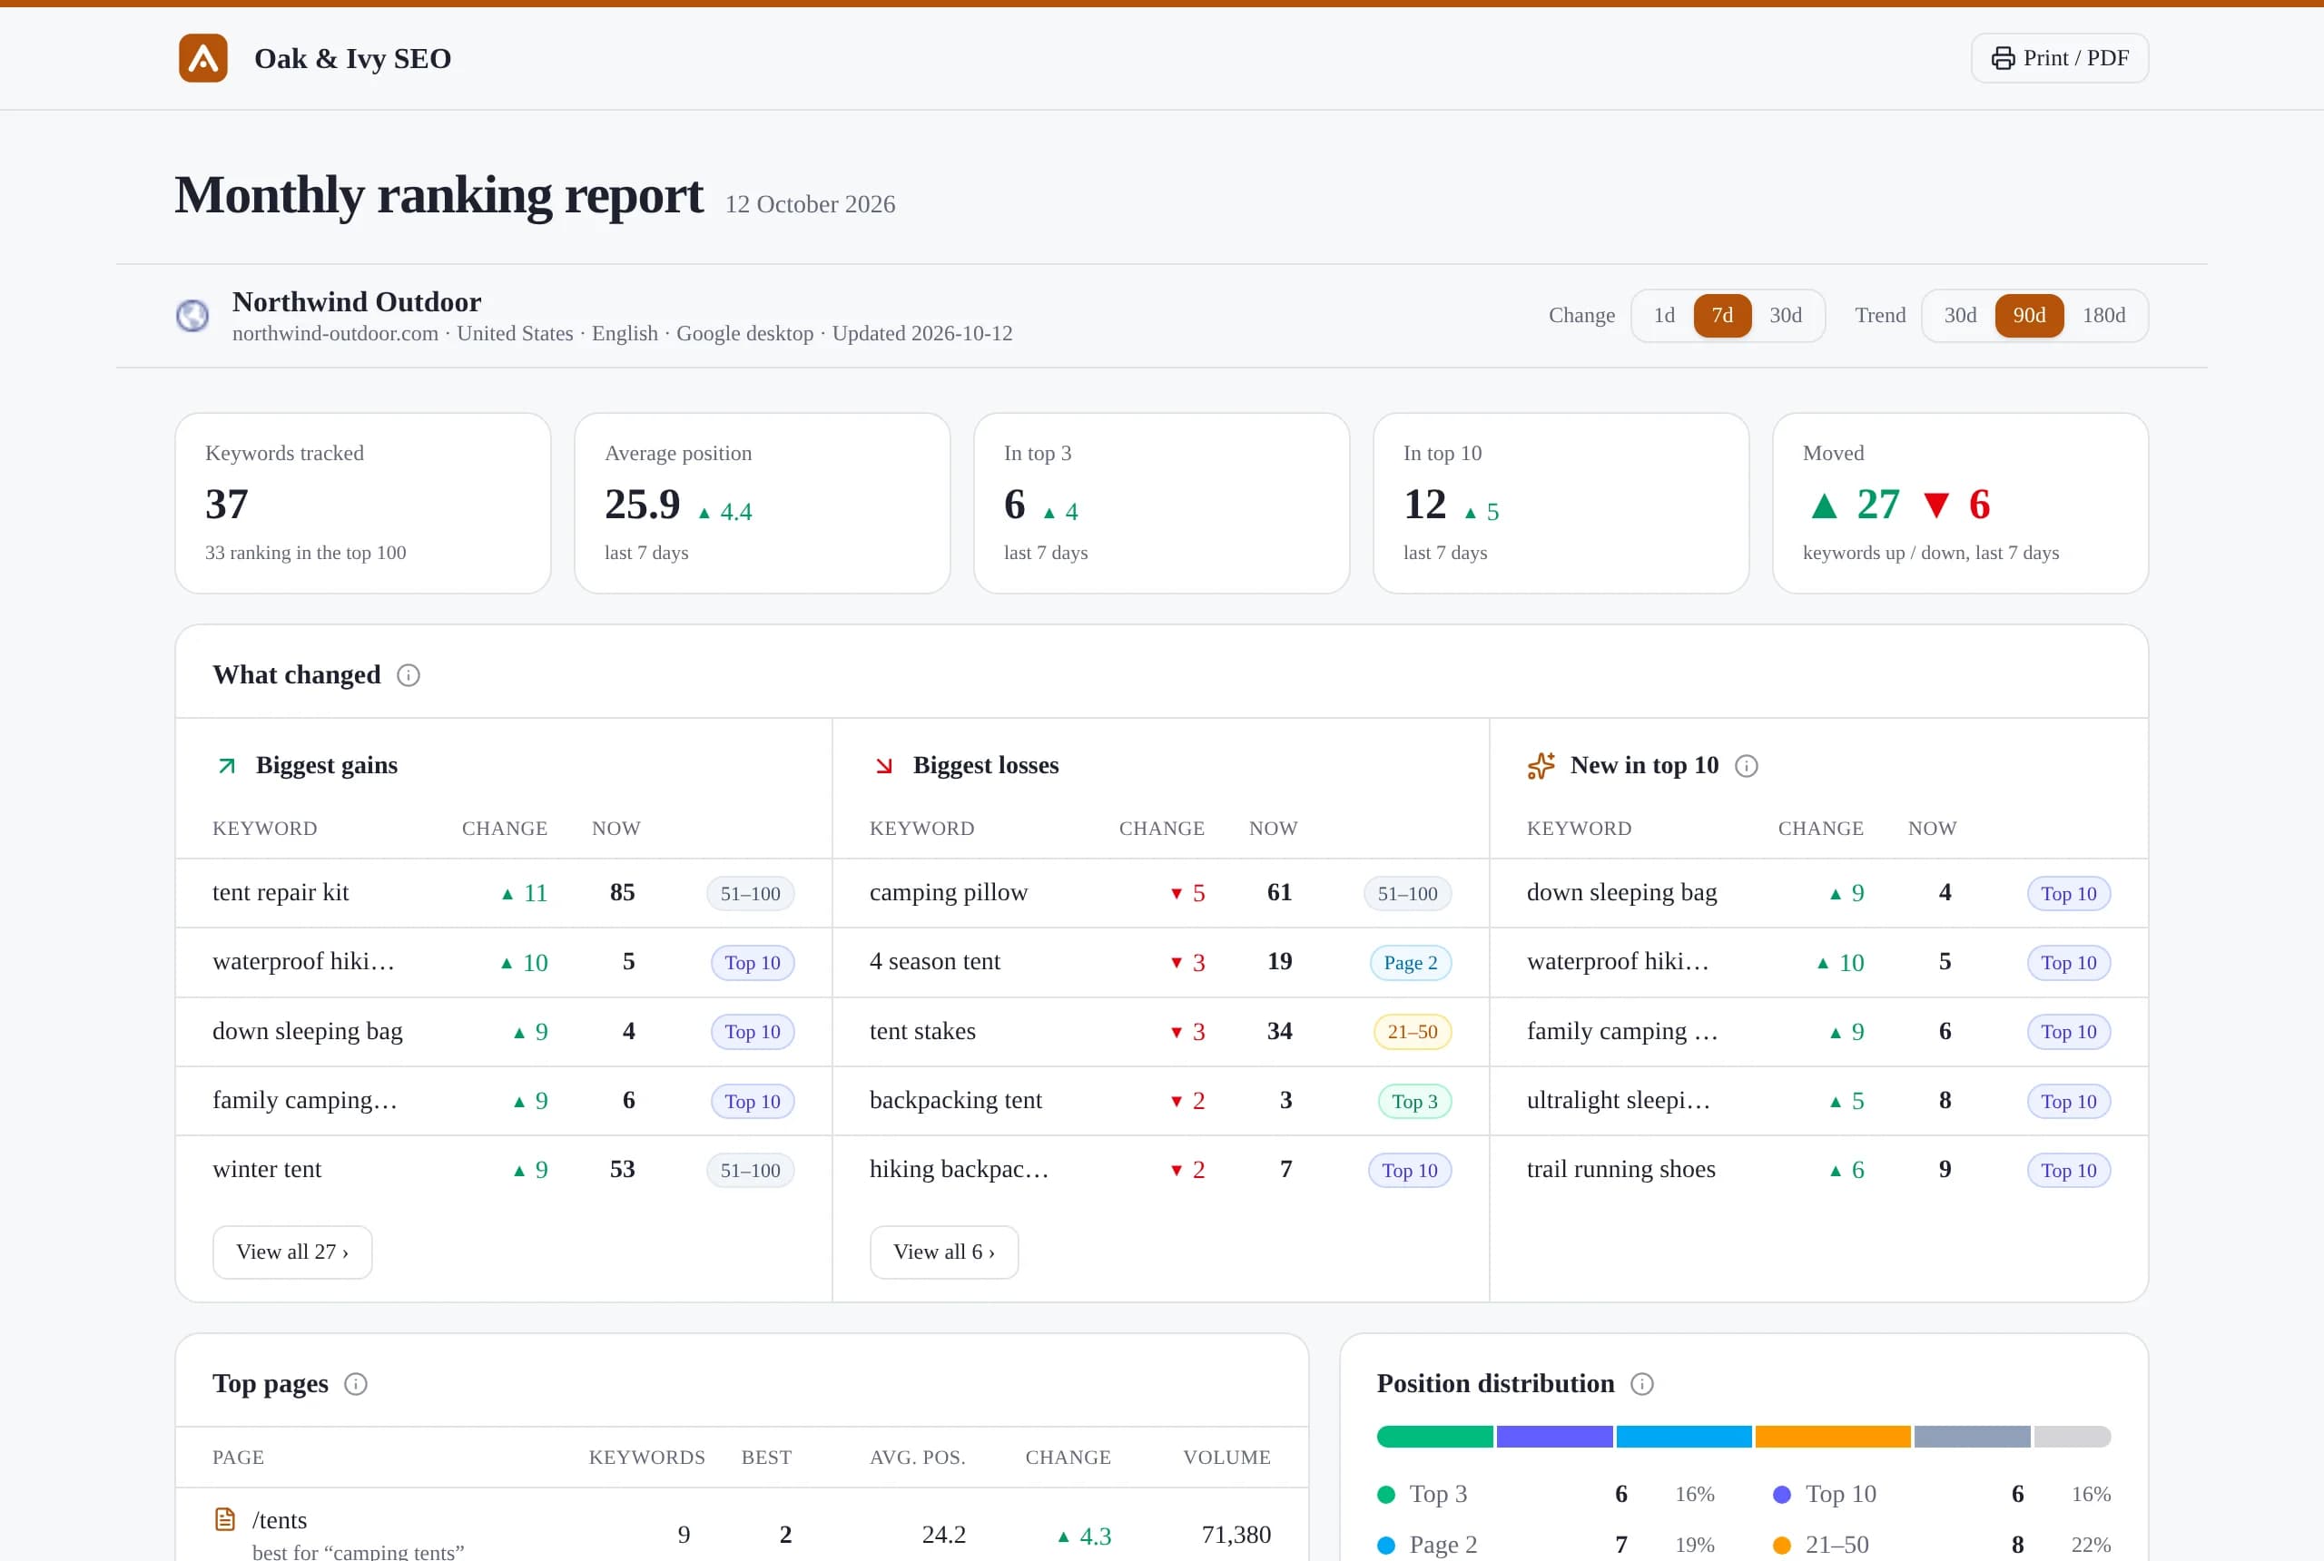This screenshot has width=2324, height=1561.
Task: Click the AVG. POS. column header
Action: pyautogui.click(x=918, y=1457)
